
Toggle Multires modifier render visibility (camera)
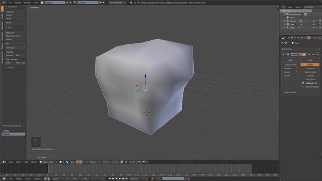[300, 55]
